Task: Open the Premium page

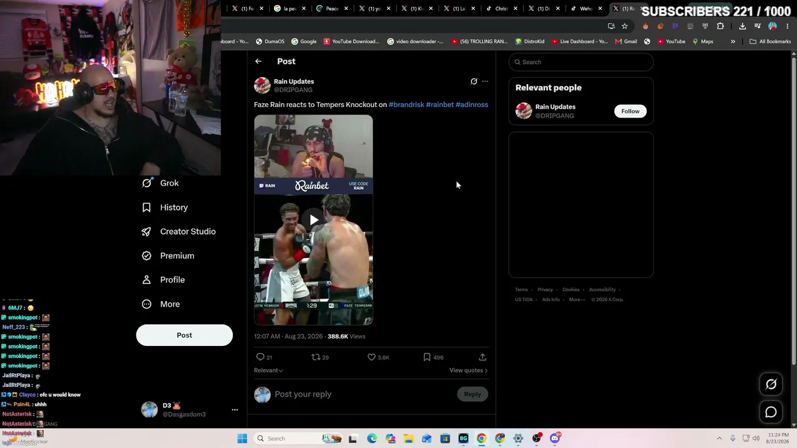Action: click(x=168, y=256)
